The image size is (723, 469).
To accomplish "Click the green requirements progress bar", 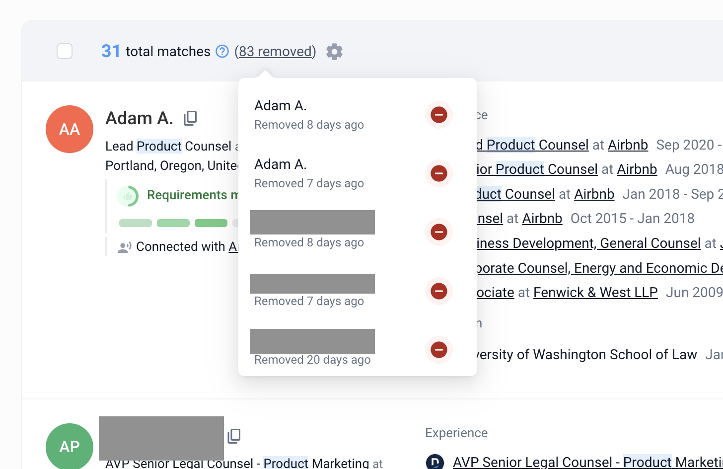I will [x=173, y=223].
